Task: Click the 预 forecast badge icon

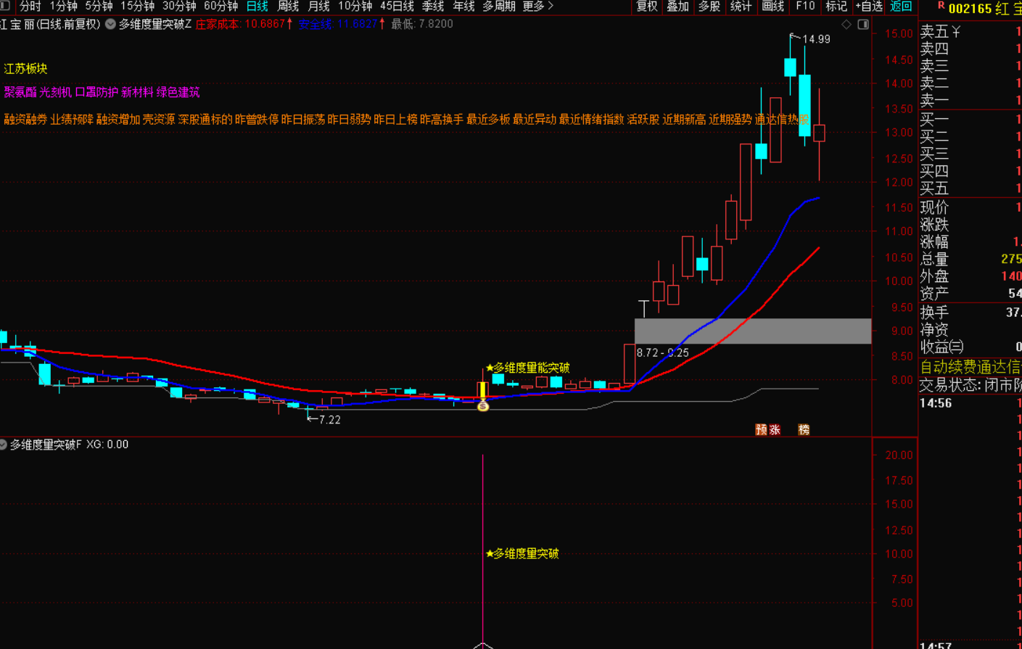Action: 761,429
